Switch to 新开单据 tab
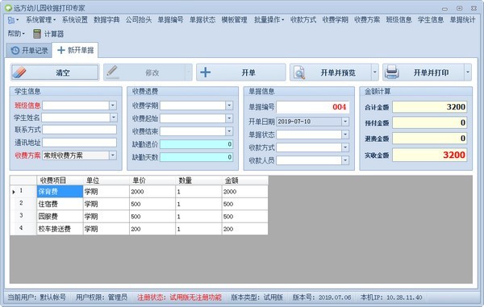The width and height of the screenshot is (484, 307). click(x=75, y=50)
